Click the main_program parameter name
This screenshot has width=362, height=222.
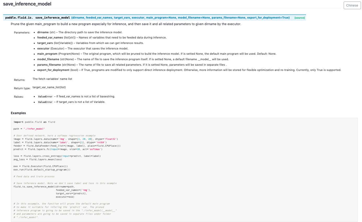pos(47,54)
